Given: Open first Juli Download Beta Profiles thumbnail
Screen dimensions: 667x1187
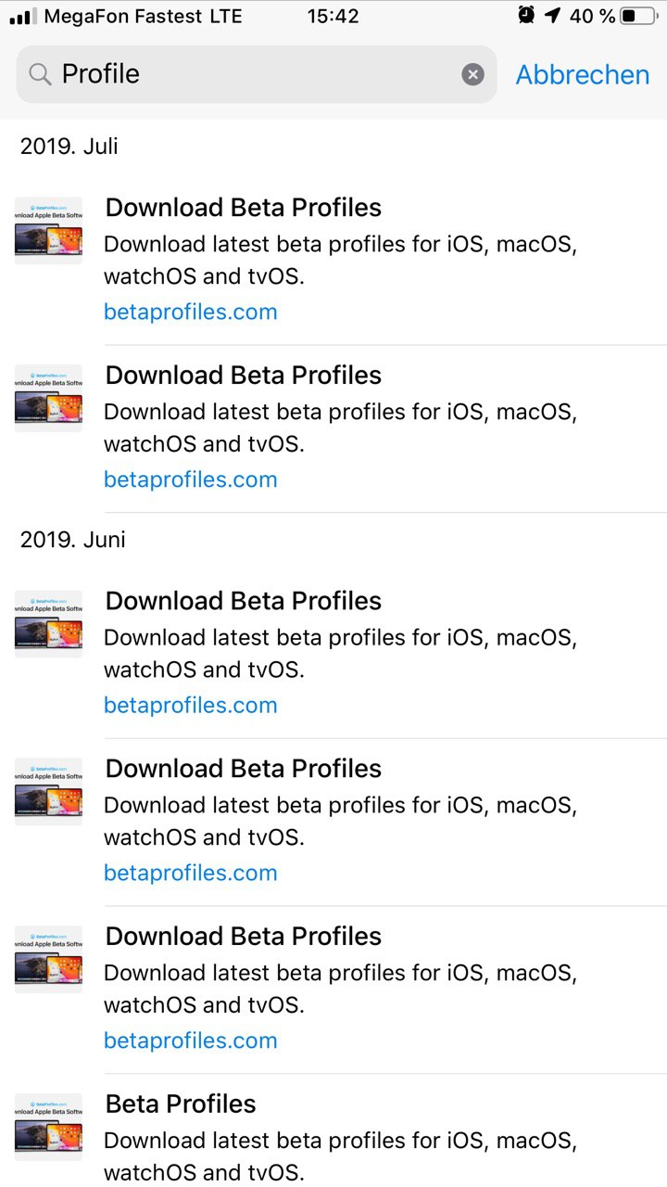Looking at the screenshot, I should coord(48,230).
